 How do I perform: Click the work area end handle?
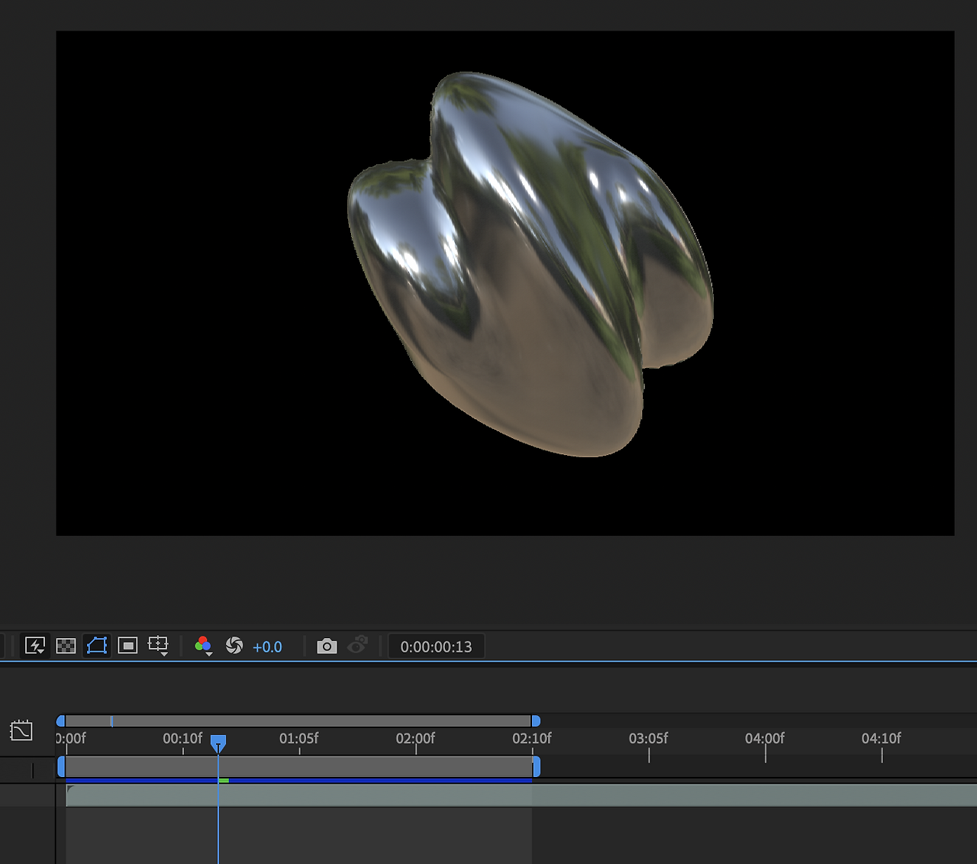click(x=537, y=767)
